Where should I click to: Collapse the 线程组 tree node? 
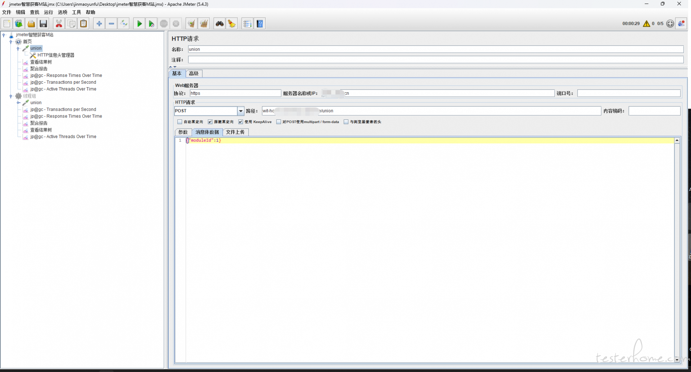coord(11,96)
